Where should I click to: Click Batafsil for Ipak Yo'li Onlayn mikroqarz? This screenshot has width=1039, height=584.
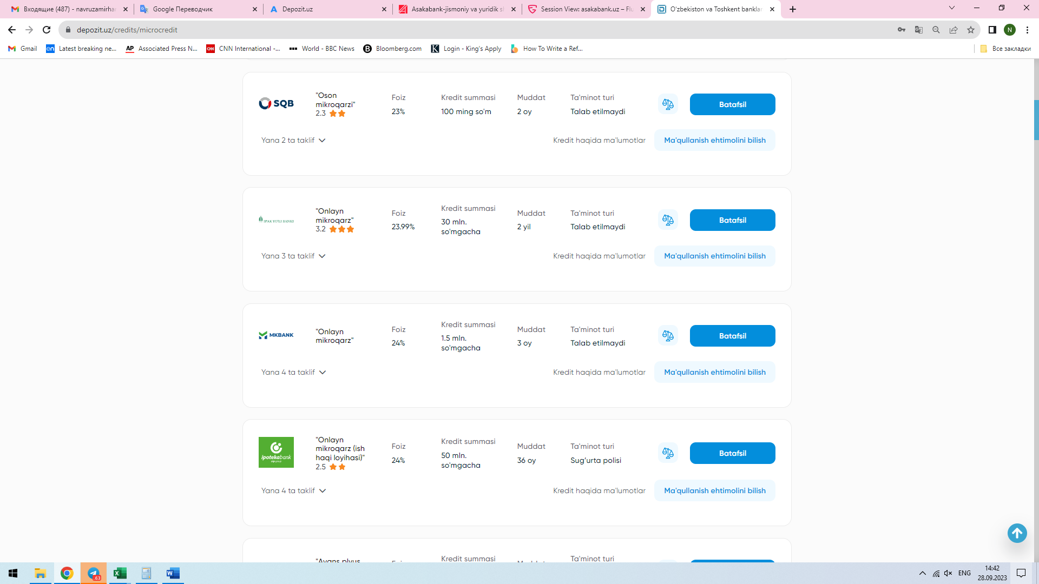point(732,220)
